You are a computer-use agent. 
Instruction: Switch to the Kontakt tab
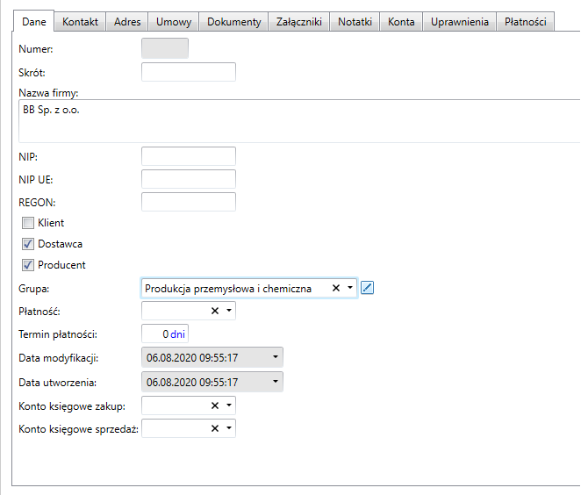tap(81, 22)
